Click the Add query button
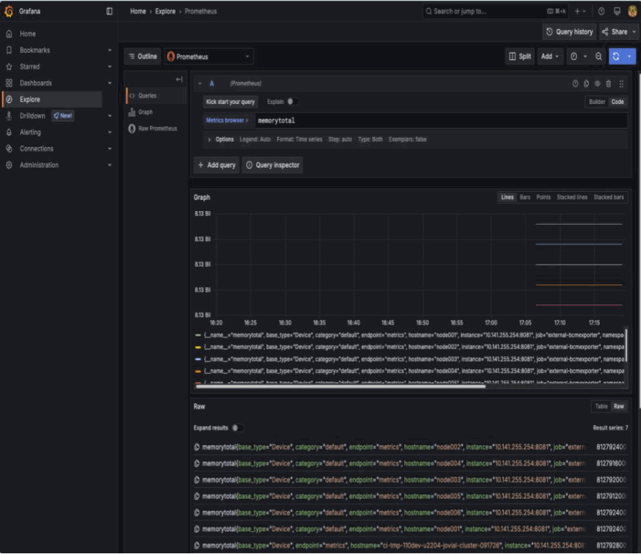This screenshot has height=554, width=641. pos(216,165)
